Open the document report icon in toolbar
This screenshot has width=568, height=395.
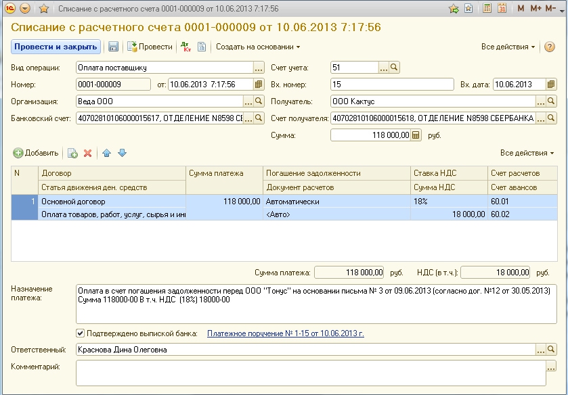[x=202, y=47]
